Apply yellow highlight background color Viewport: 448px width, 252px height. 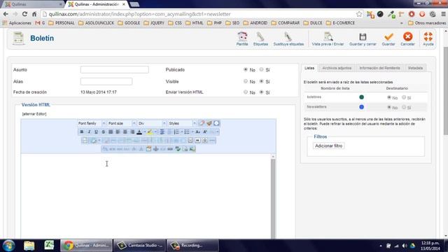point(149,132)
